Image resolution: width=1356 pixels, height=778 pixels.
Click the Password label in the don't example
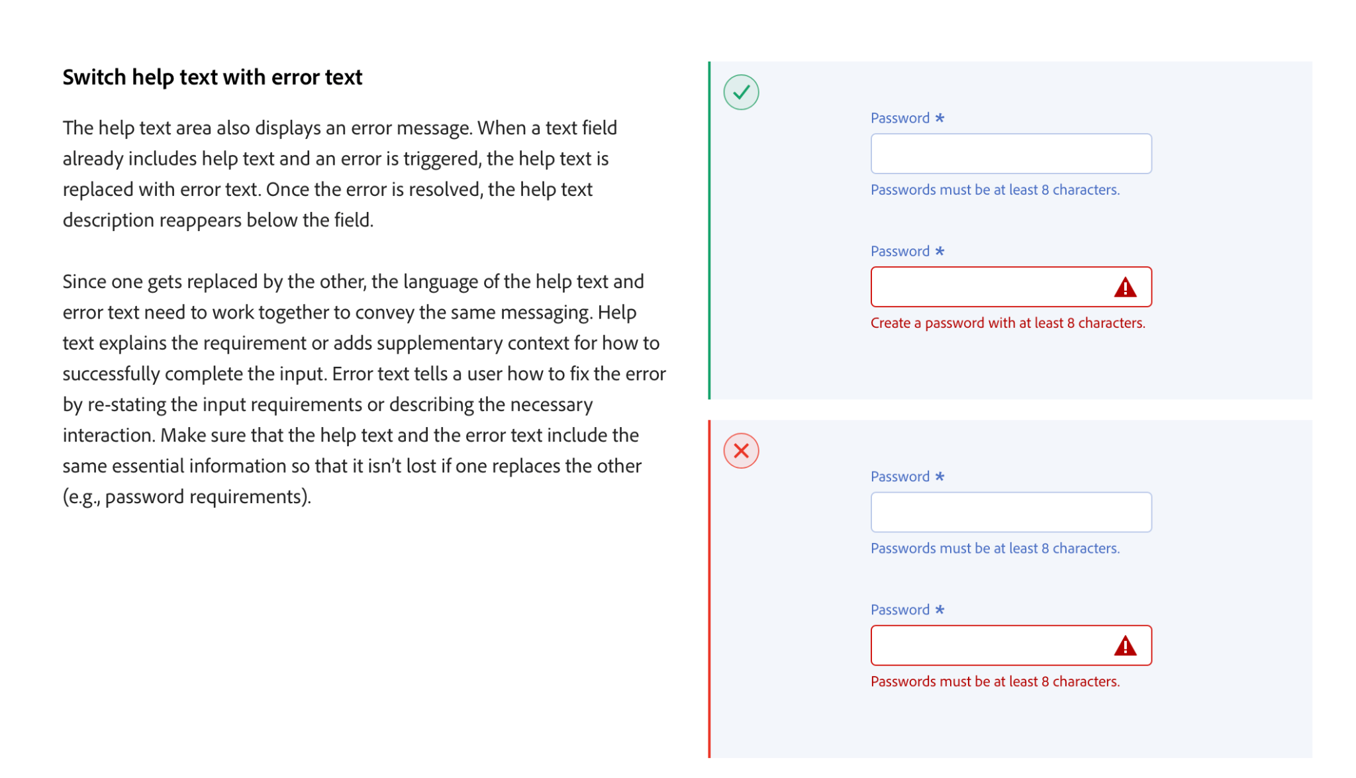(x=901, y=476)
